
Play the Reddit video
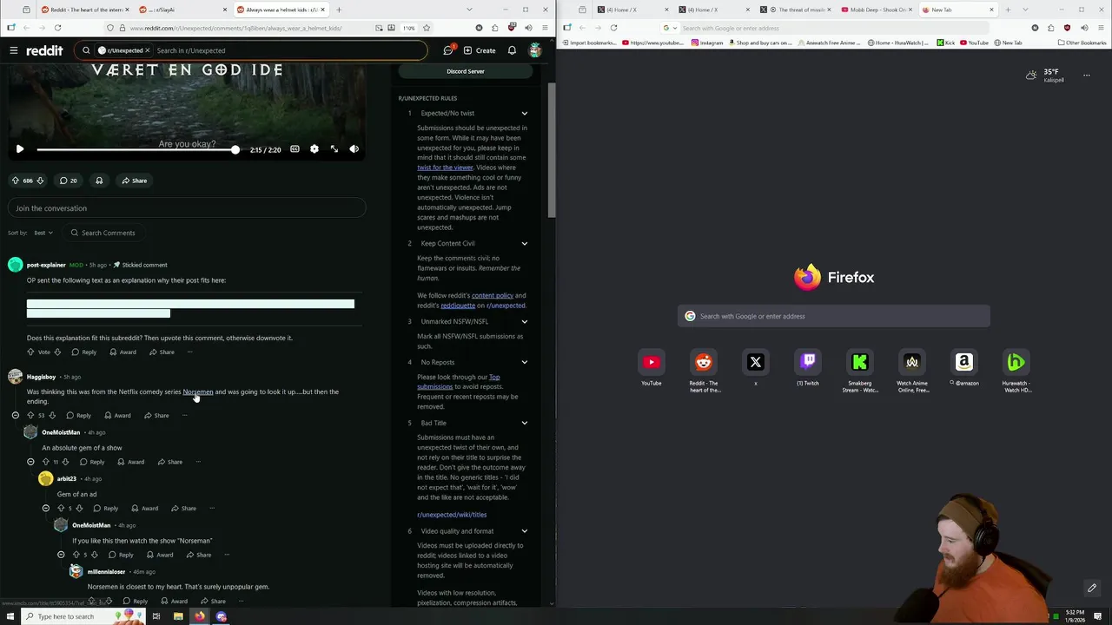click(20, 149)
